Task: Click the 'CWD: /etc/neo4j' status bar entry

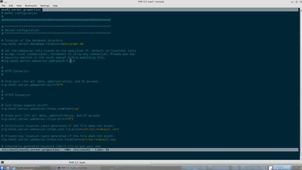Action: pos(77,150)
